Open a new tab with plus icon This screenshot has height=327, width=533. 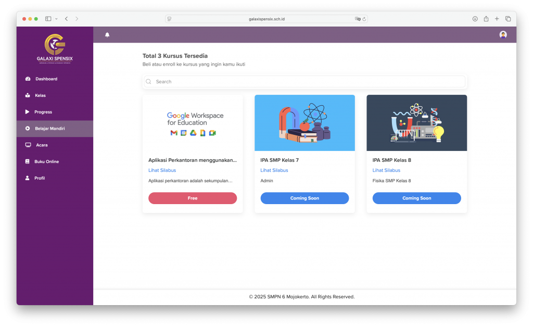click(x=497, y=19)
